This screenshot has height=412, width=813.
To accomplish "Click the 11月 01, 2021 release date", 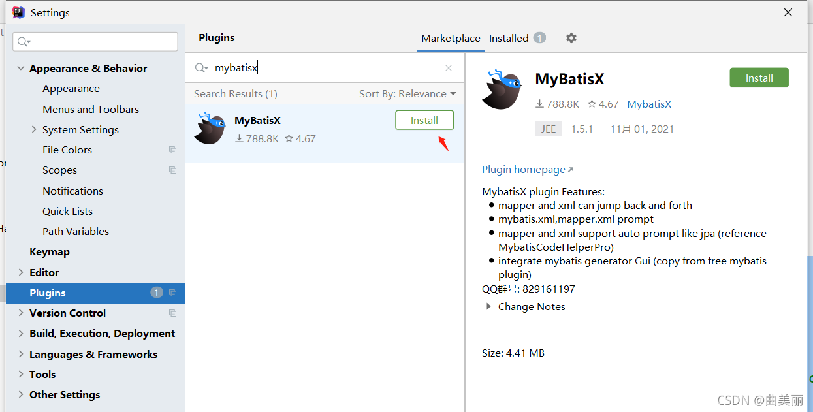I will [x=642, y=129].
